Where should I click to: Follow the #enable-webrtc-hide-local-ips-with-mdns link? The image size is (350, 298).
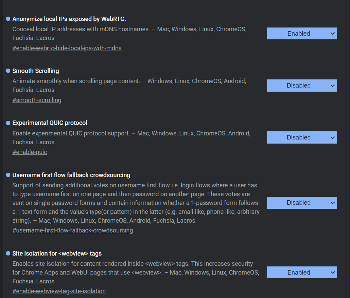(67, 48)
